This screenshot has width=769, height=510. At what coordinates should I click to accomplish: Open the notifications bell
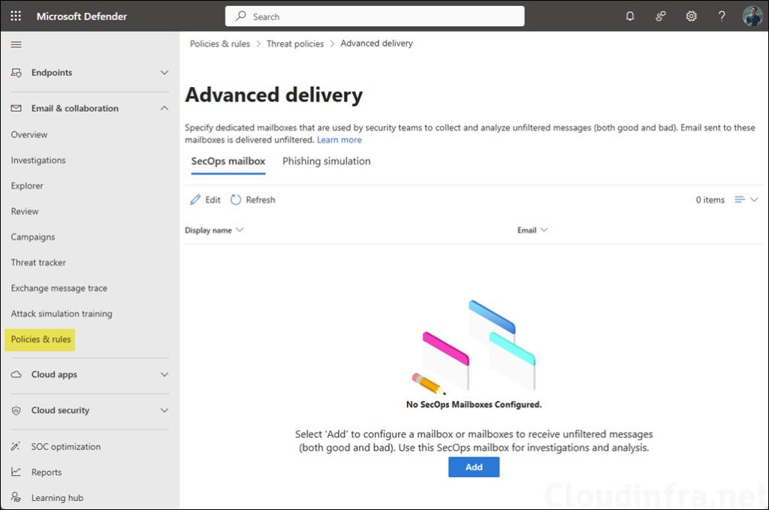point(630,16)
